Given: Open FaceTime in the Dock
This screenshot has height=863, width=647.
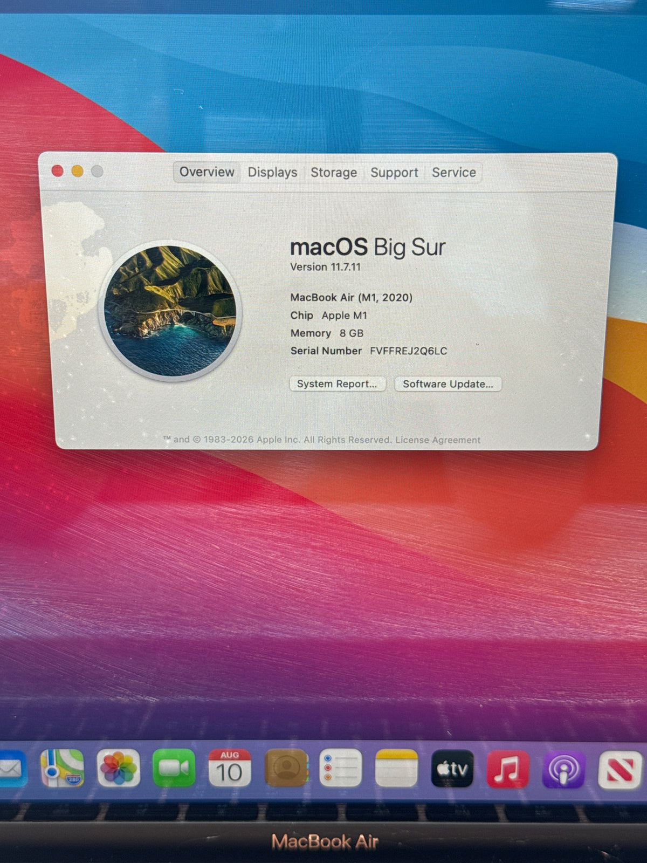Looking at the screenshot, I should pyautogui.click(x=174, y=768).
